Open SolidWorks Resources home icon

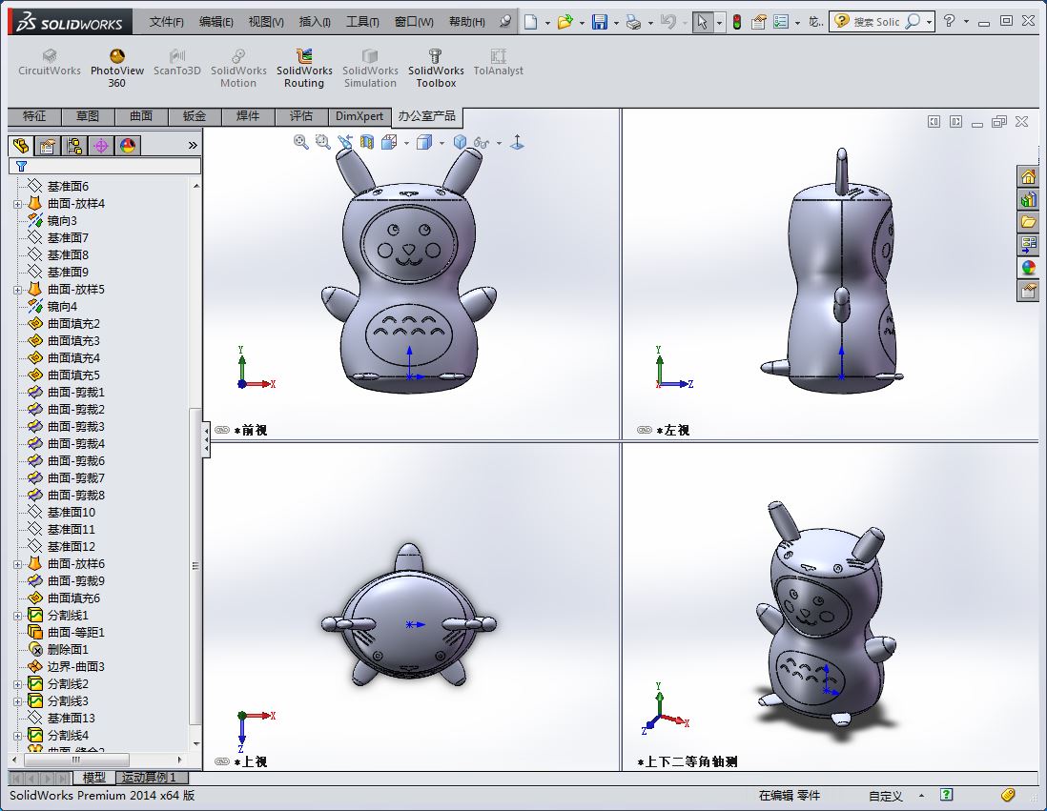click(1028, 176)
